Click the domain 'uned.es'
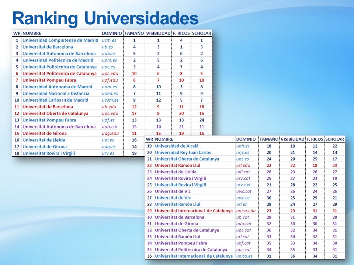 pyautogui.click(x=110, y=93)
